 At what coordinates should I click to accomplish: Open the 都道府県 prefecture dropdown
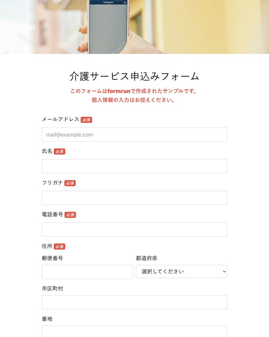(x=182, y=272)
